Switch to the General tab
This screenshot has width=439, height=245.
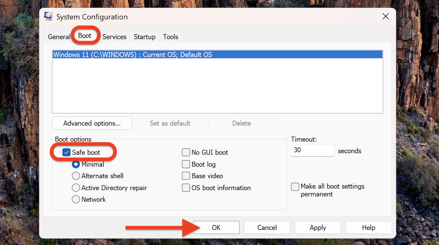tap(59, 37)
